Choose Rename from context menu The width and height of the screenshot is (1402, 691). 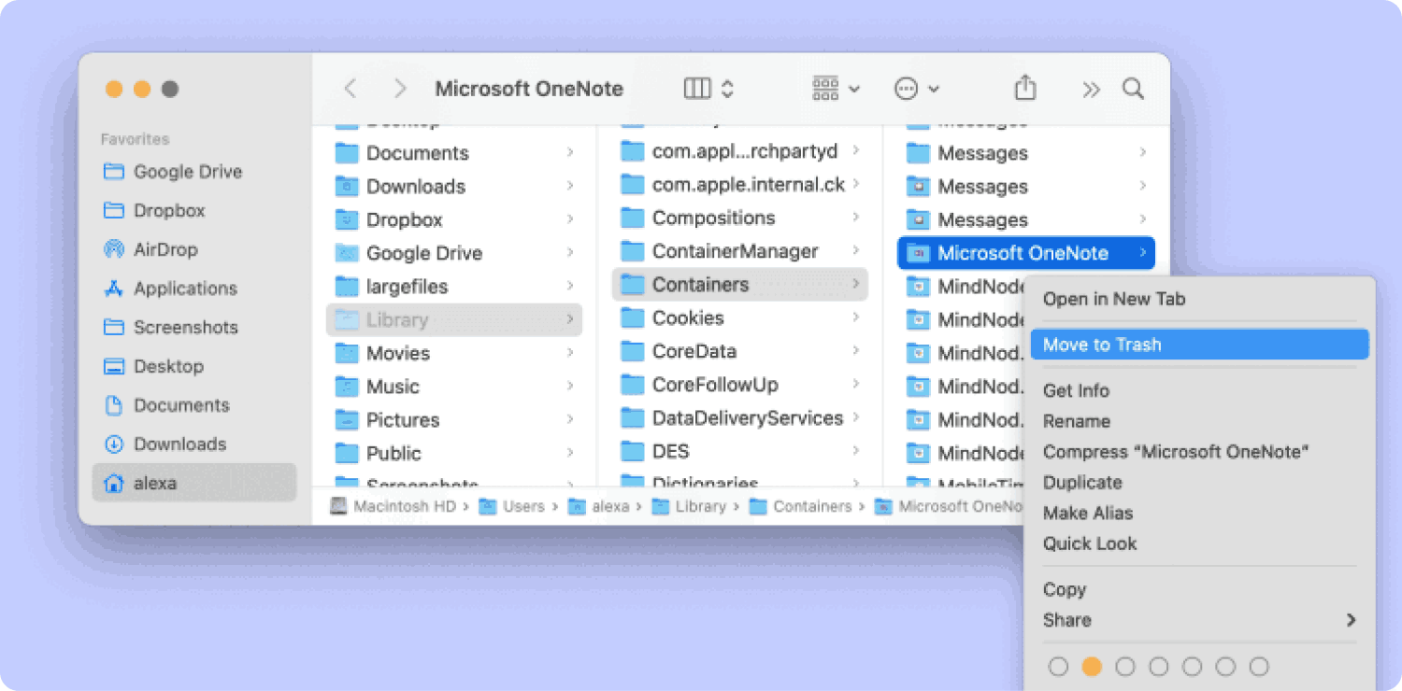(1199, 421)
